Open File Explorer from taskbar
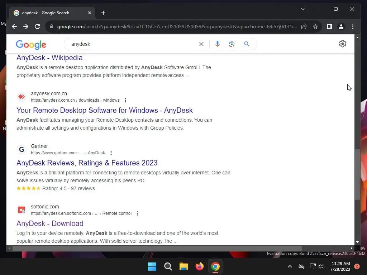Screen dimensions: 367x275 coord(184,266)
